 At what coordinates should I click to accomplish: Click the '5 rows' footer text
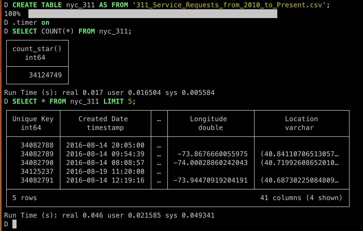(x=25, y=198)
